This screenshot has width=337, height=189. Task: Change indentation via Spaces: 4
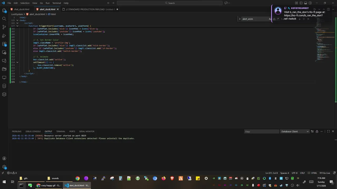[285, 173]
